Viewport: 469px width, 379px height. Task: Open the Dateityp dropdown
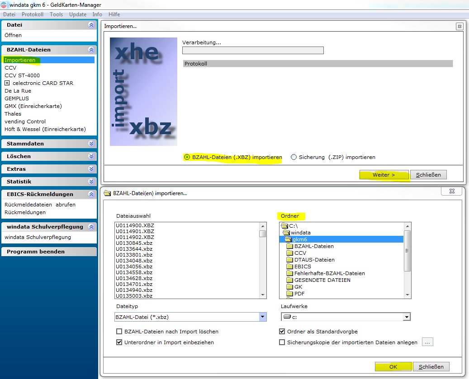pyautogui.click(x=263, y=317)
